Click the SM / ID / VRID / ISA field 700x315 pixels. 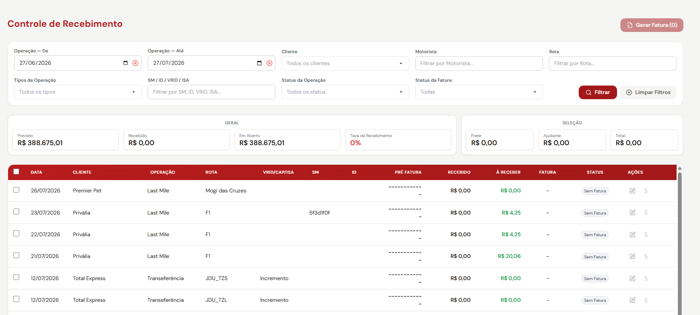[211, 92]
